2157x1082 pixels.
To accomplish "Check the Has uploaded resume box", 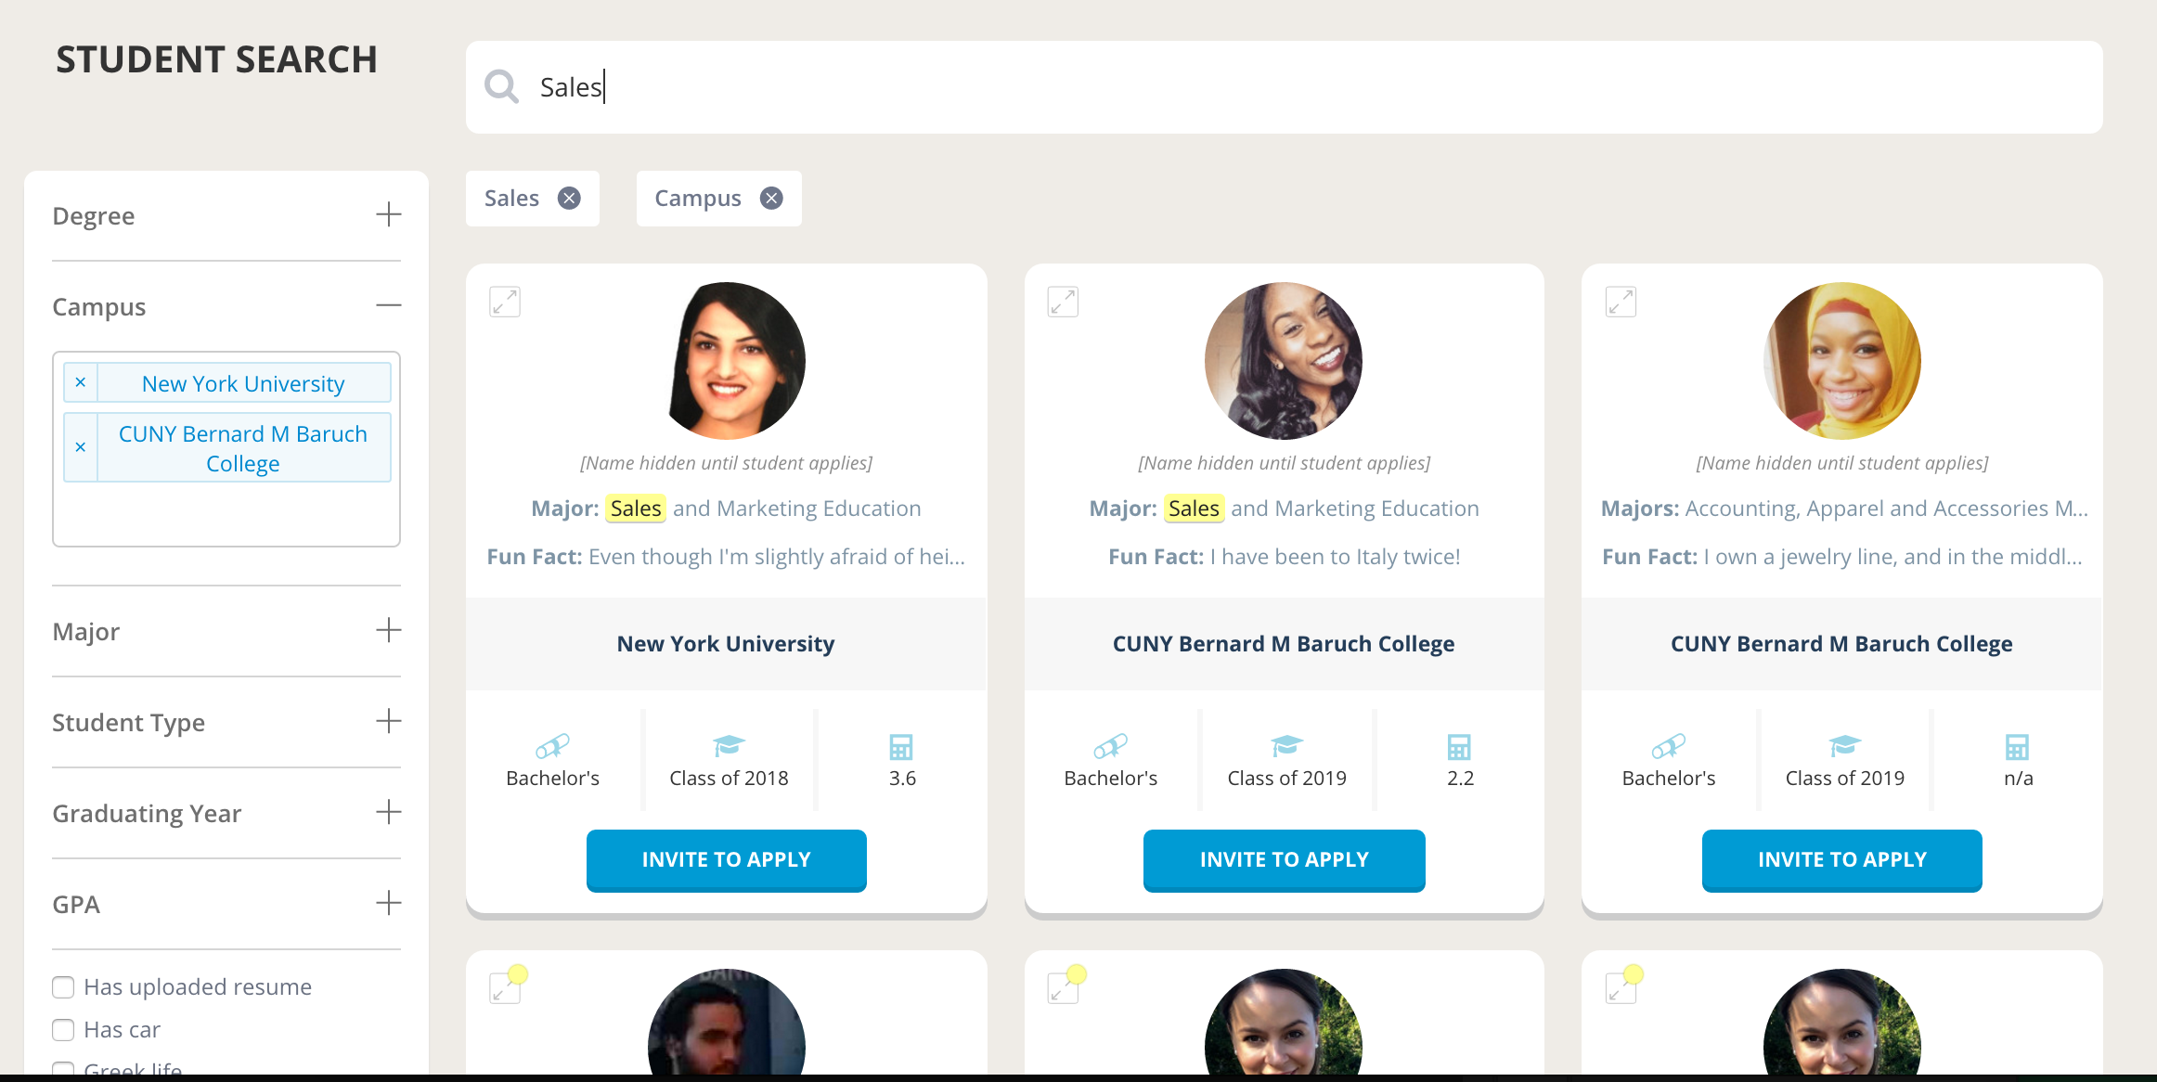I will pyautogui.click(x=63, y=987).
